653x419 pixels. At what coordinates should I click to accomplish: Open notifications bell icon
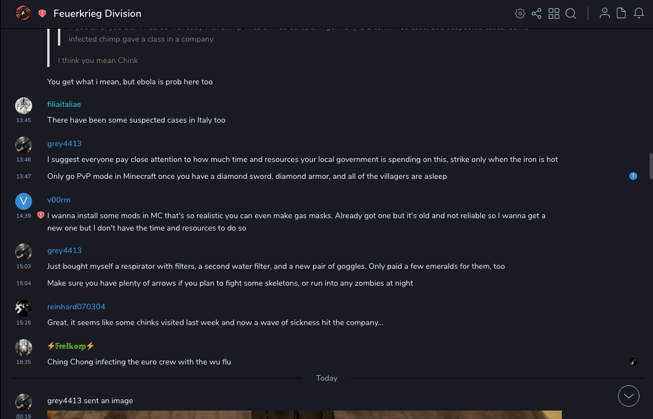click(x=639, y=13)
